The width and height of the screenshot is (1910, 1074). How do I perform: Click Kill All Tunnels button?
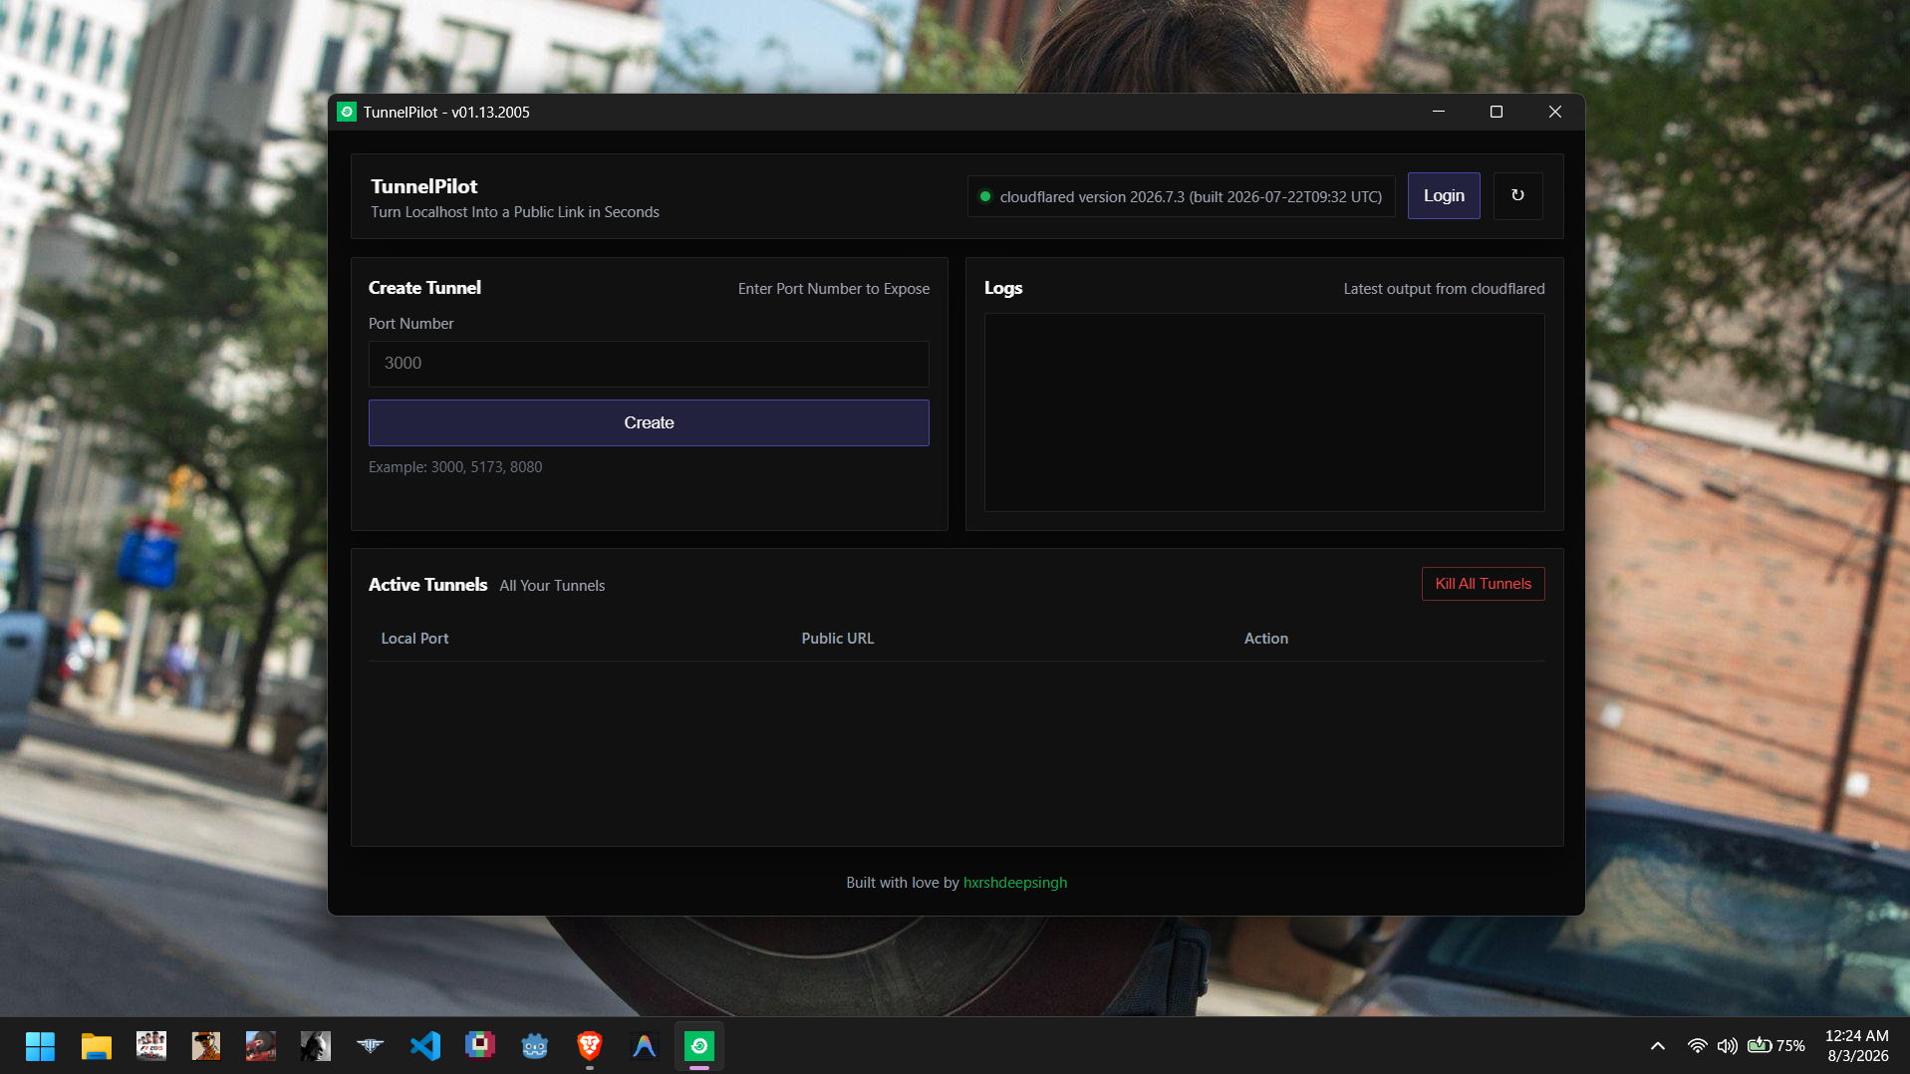[x=1483, y=584]
